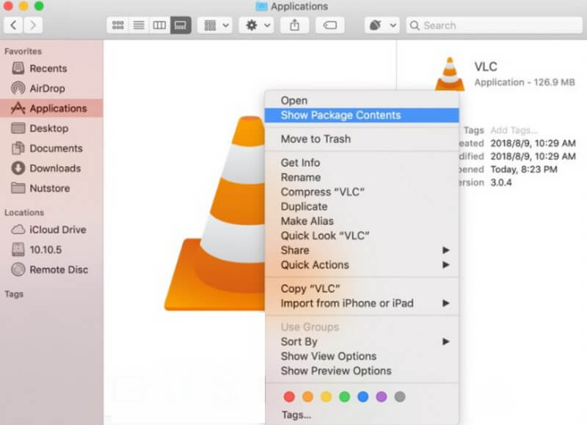Click the Edit Tags toolbar icon

coord(330,25)
